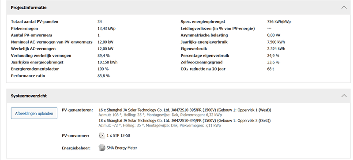353x160 pixels.
Task: Click the Azimut -72° details line
Action: [x=160, y=126]
